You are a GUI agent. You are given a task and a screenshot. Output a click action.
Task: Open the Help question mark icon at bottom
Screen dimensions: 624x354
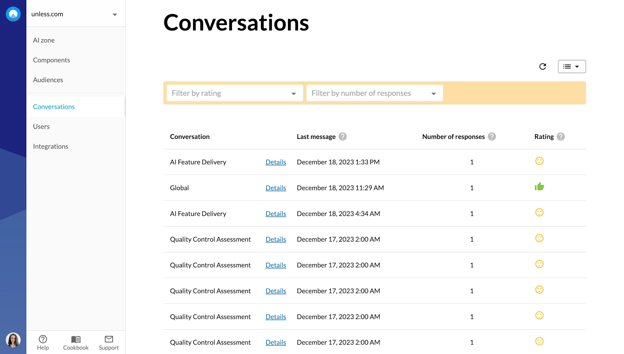(43, 339)
